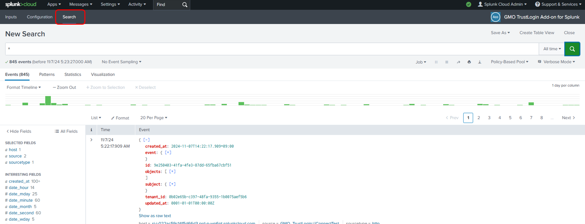Stop the search job
Screen dimensions: 585x224
(x=447, y=62)
